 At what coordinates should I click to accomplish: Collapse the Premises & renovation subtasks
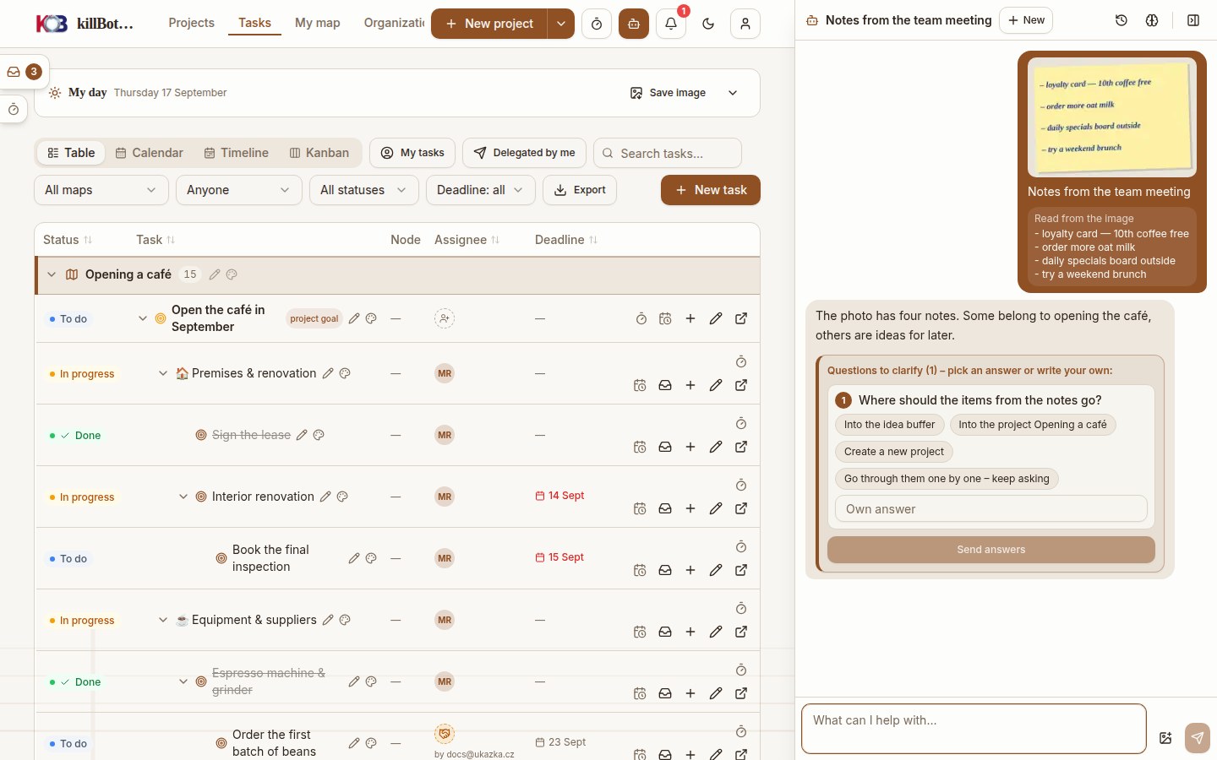[163, 373]
